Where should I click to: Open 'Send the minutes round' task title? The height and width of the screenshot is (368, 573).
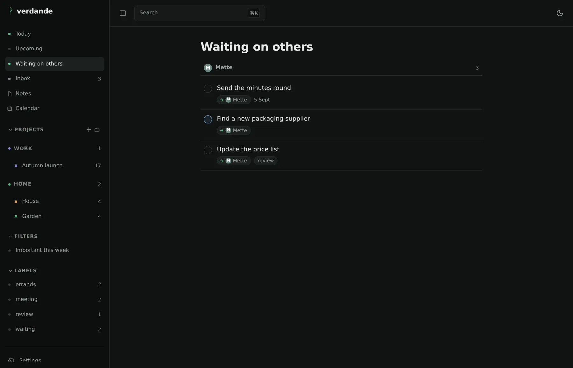254,88
